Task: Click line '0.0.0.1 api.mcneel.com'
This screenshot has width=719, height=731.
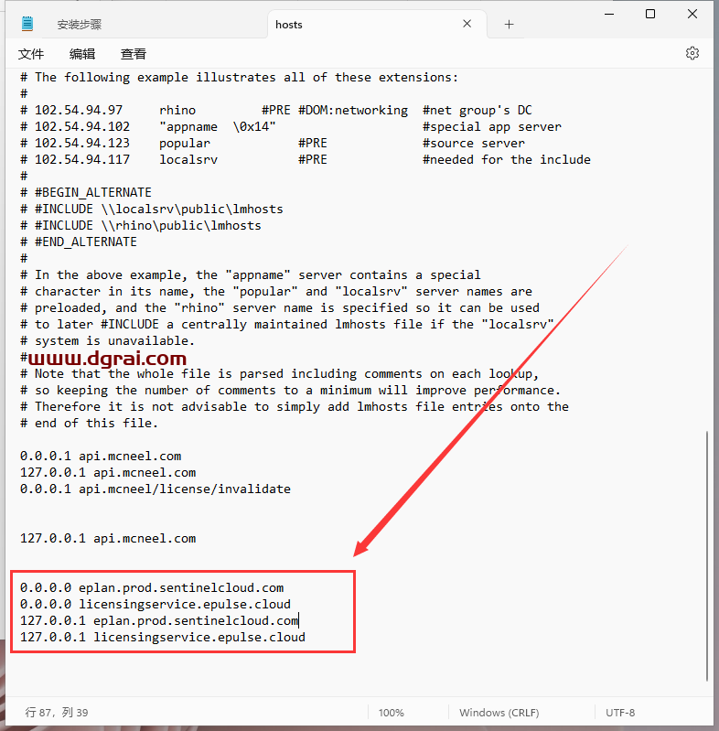Action: coord(101,456)
